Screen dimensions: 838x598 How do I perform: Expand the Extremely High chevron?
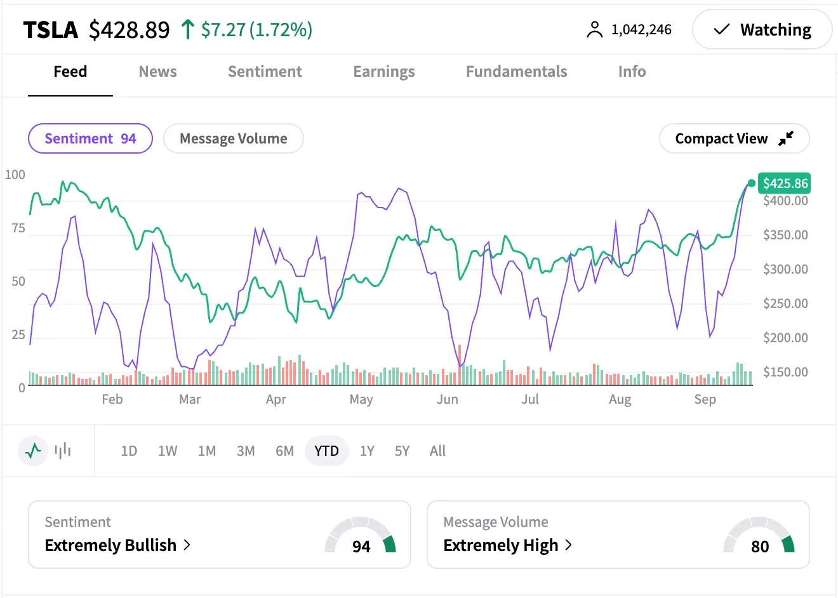tap(568, 545)
